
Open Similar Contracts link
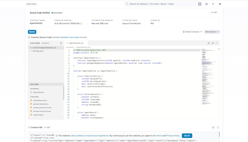pyautogui.click(x=192, y=32)
